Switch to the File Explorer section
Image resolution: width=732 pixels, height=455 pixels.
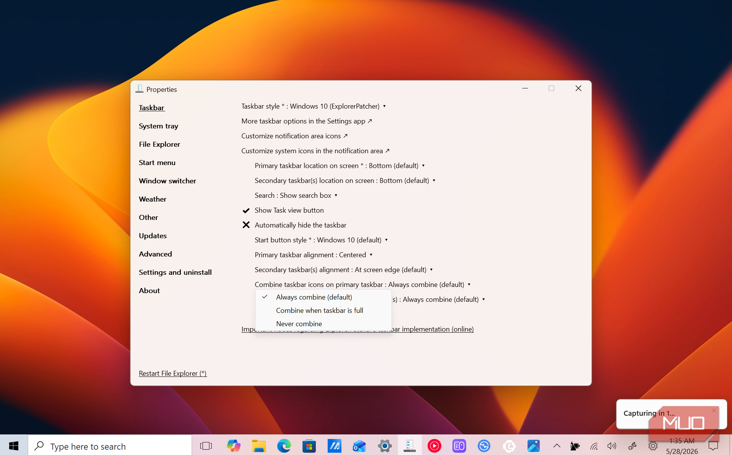pos(159,144)
